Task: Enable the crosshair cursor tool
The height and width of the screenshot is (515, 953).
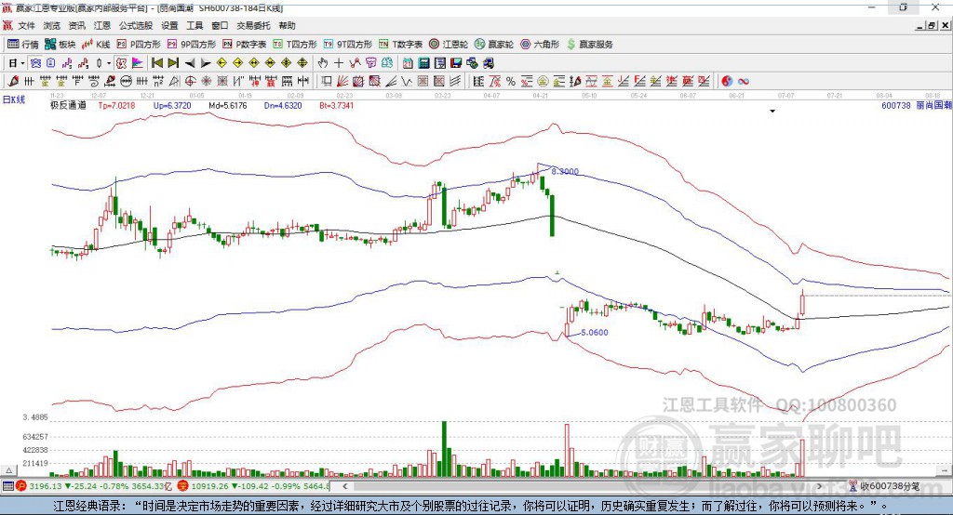Action: pyautogui.click(x=339, y=63)
